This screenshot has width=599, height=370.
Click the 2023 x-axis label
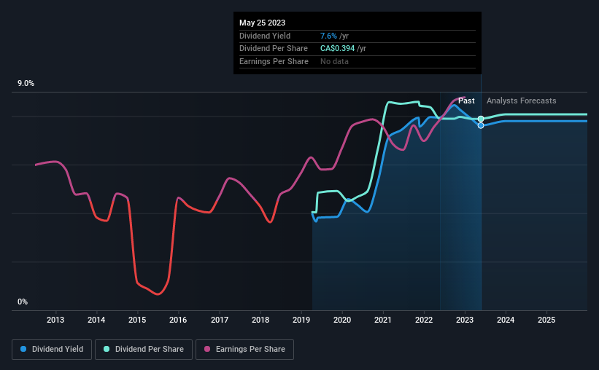tap(465, 320)
